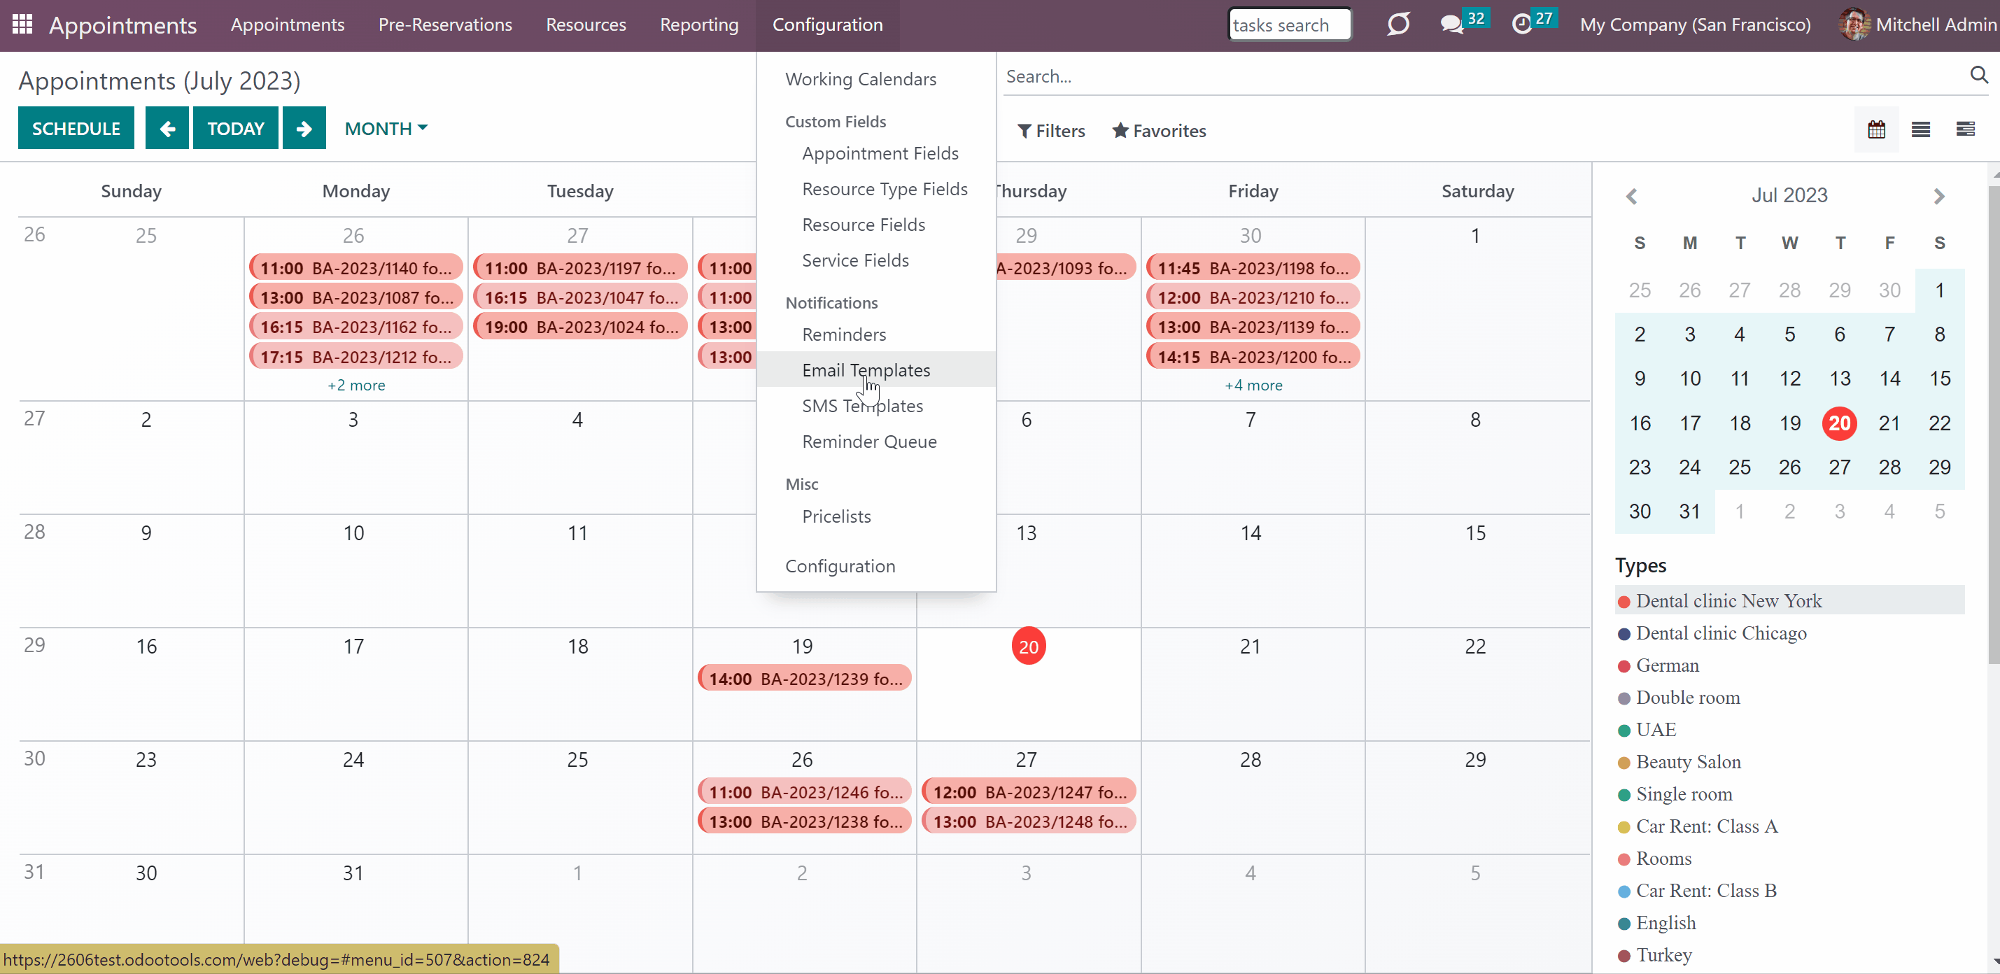Open the Pre-Reservations menu
The width and height of the screenshot is (2000, 974).
click(x=445, y=24)
